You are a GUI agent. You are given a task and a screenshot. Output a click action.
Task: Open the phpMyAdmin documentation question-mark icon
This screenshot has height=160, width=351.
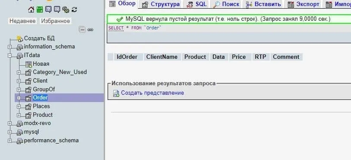48,10
